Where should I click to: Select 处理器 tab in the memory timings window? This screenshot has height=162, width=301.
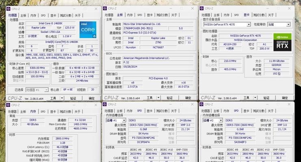tap(12, 112)
